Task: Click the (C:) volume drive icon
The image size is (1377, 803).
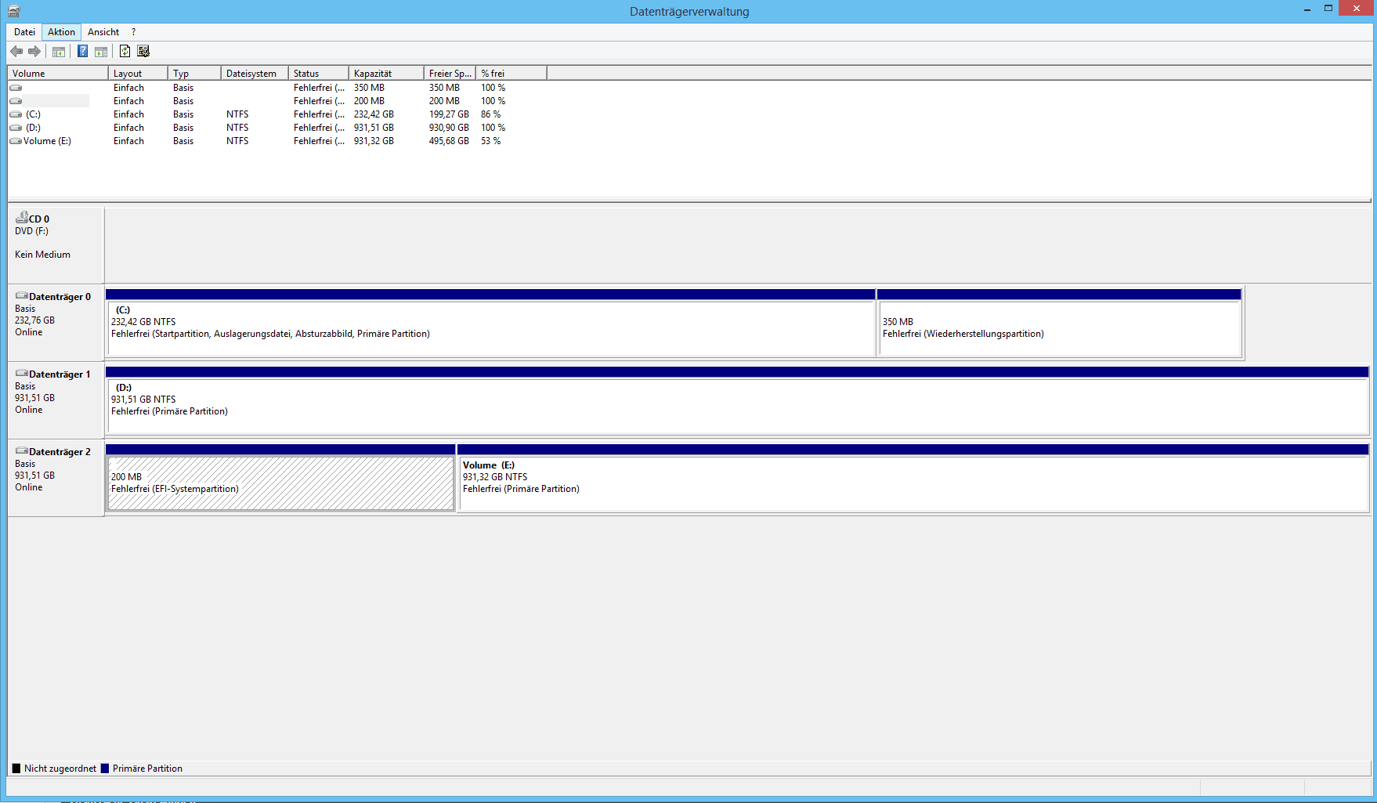Action: coord(16,114)
